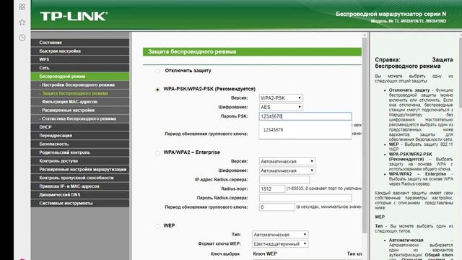Open the 'Сеть' menu item
This screenshot has width=462, height=260.
(80, 68)
